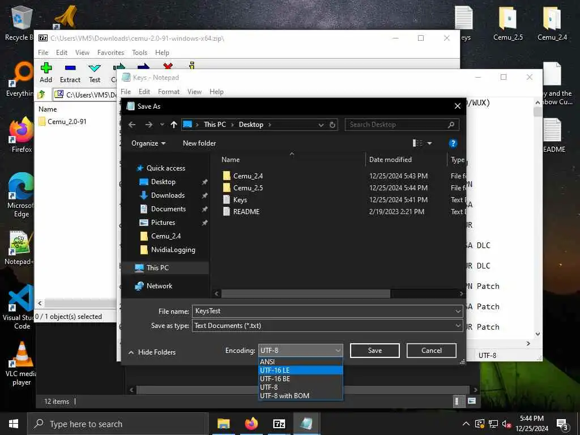
Task: Switch to 7-Zip taskbar icon
Action: pyautogui.click(x=279, y=424)
